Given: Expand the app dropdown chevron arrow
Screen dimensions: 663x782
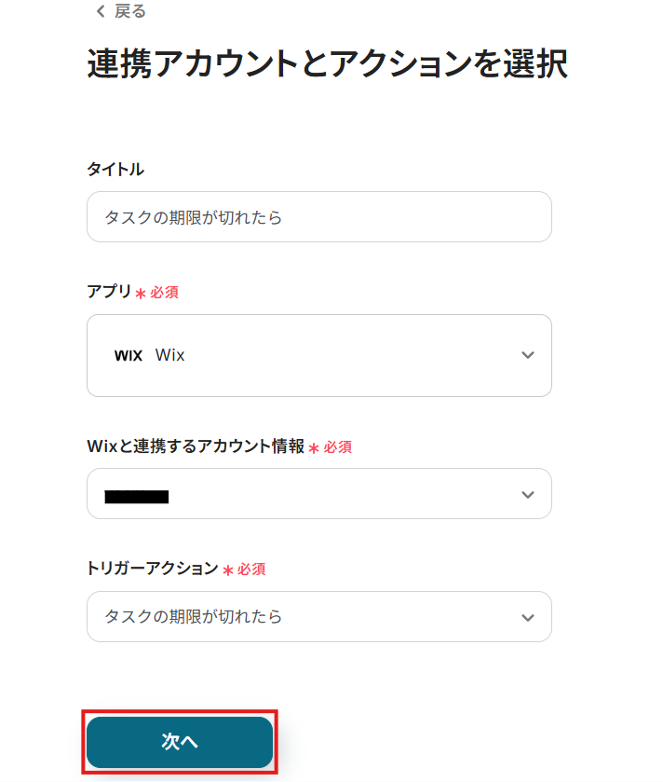Looking at the screenshot, I should [528, 355].
